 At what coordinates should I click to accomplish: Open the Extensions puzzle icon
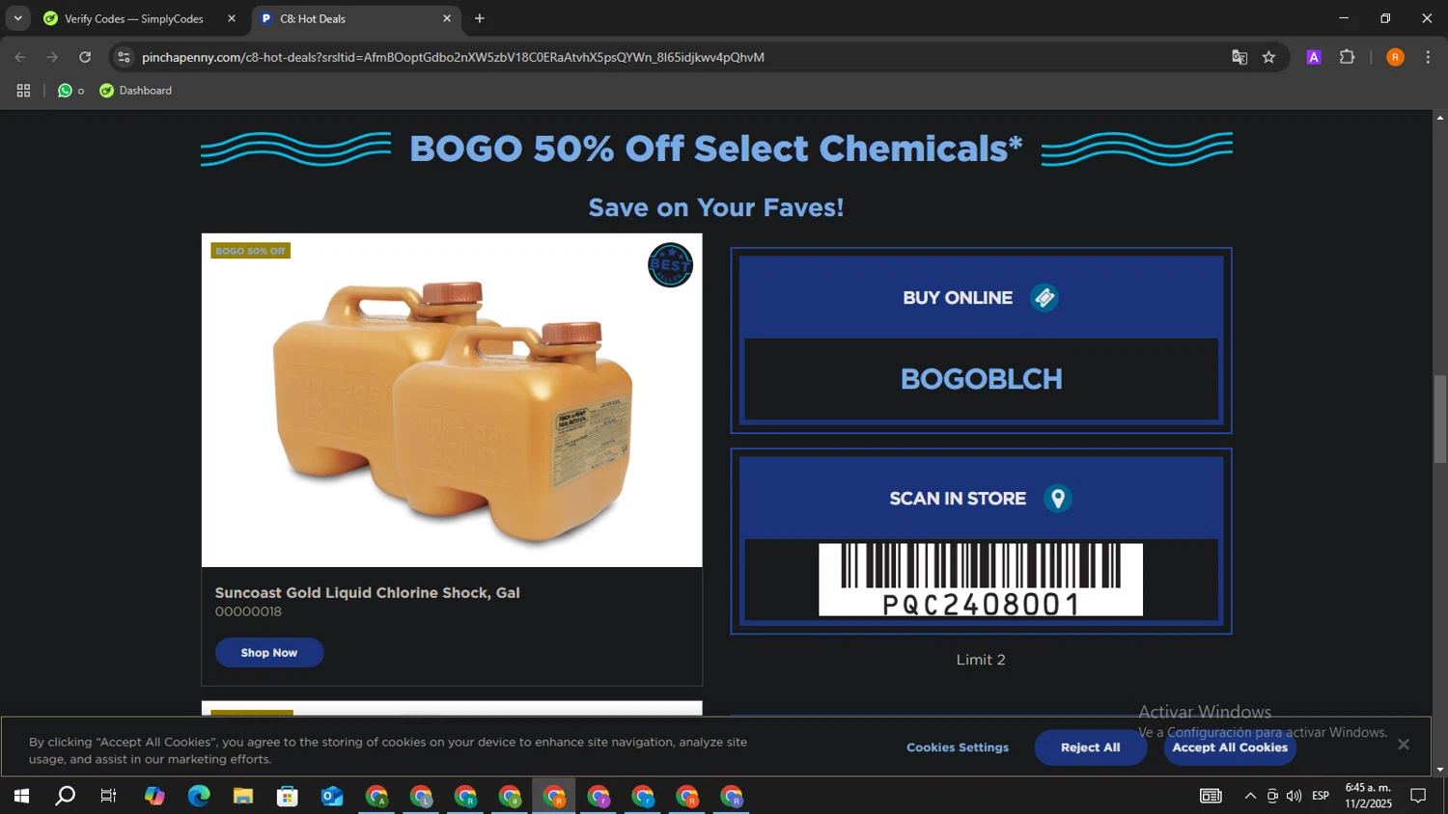pyautogui.click(x=1348, y=57)
